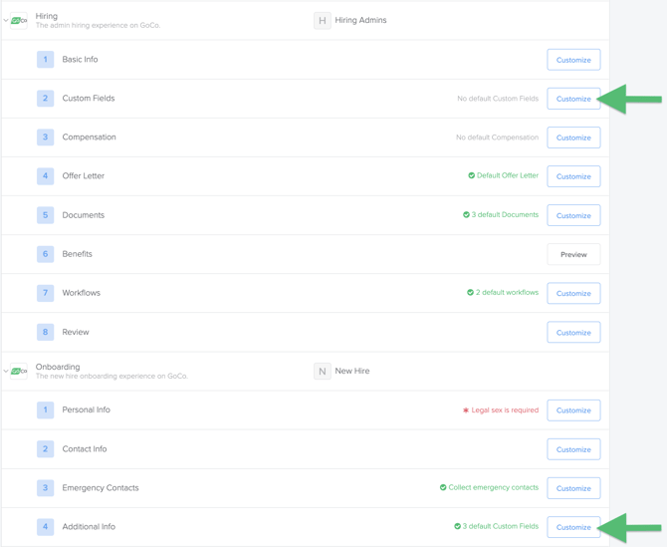Click the GoCo logo beside Onboarding
The image size is (667, 547).
click(x=19, y=372)
